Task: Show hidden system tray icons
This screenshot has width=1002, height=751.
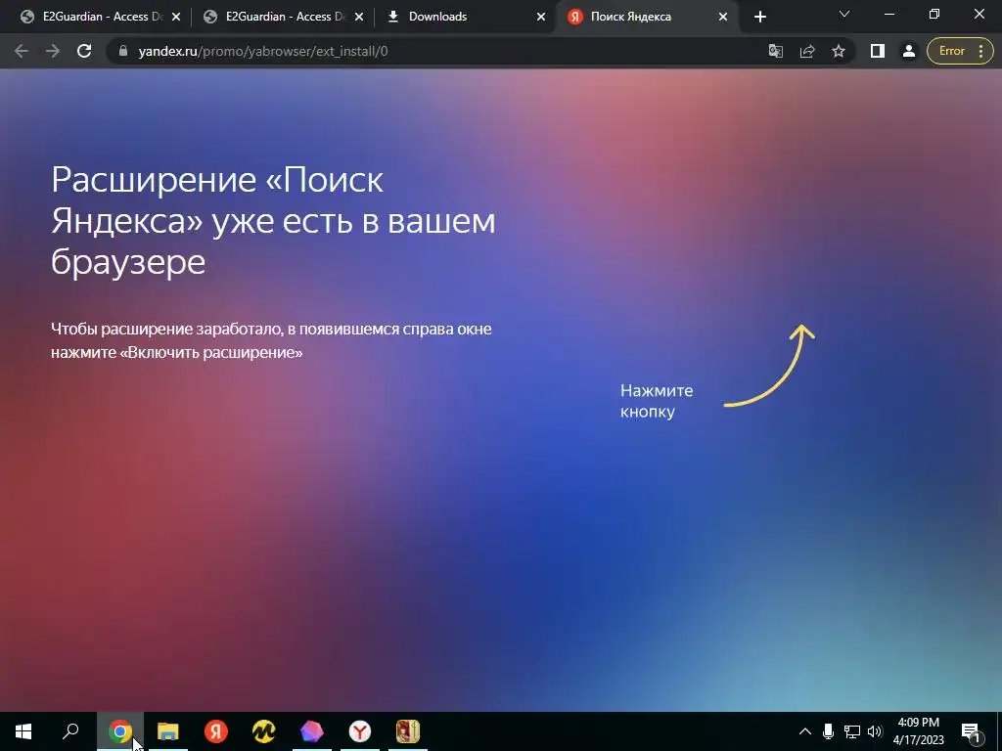Action: click(805, 731)
